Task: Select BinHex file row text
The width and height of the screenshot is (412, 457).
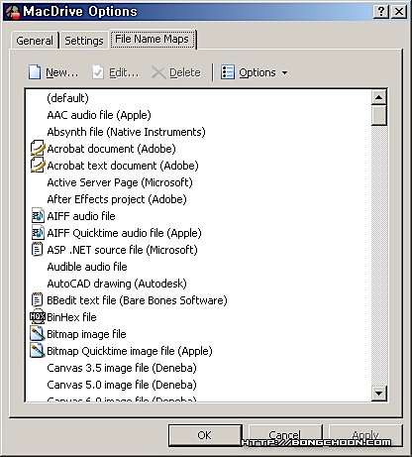Action: click(71, 317)
